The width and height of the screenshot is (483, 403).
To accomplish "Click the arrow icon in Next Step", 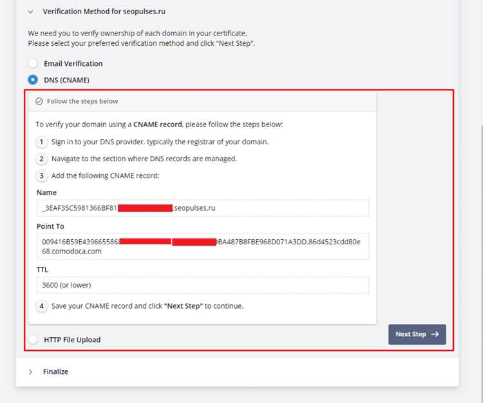I will pyautogui.click(x=435, y=334).
